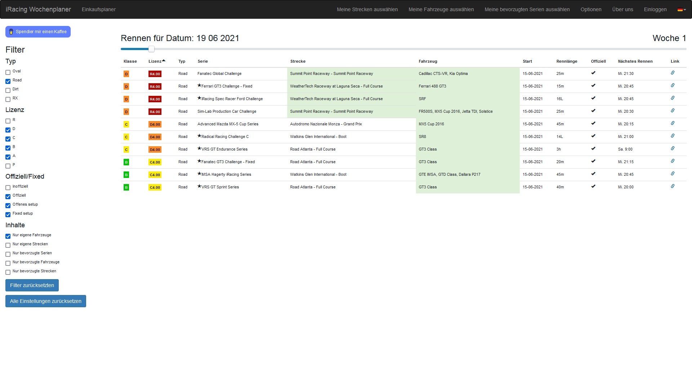Click the iRacing Wochenplaner brand title

38,9
